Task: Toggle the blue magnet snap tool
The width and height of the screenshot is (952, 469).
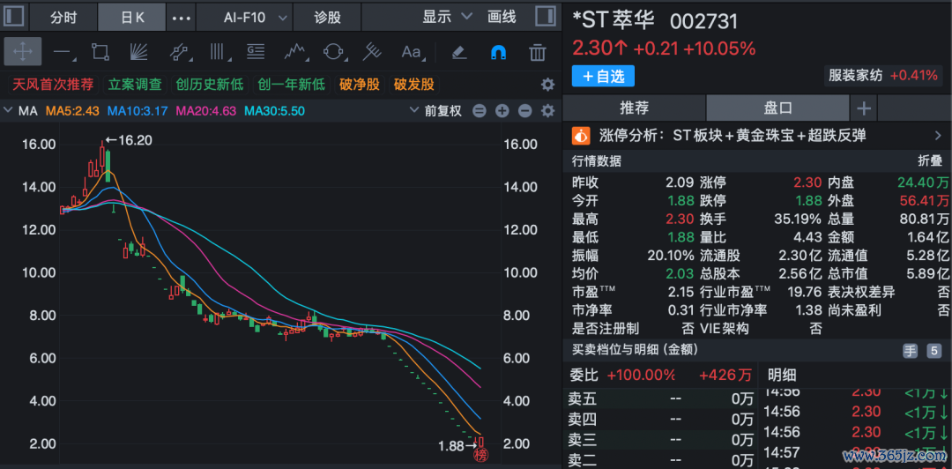Action: [498, 53]
